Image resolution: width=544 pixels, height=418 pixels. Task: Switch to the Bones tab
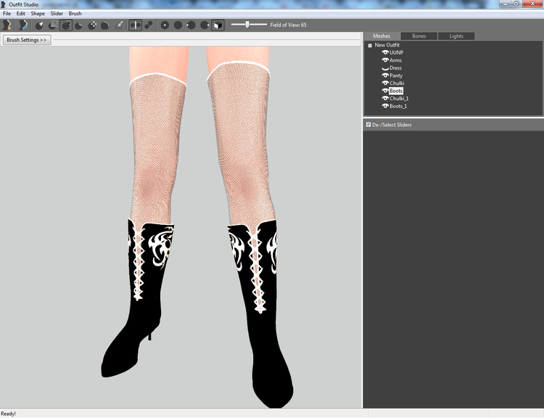[x=419, y=36]
